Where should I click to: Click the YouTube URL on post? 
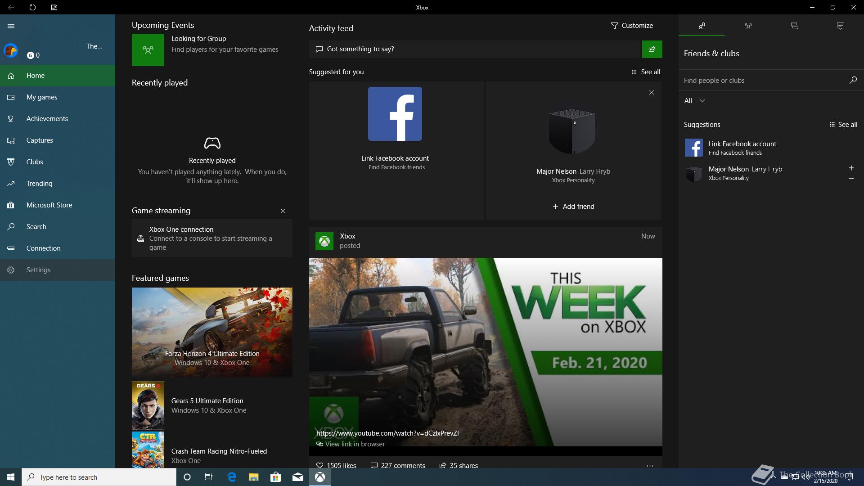coord(387,433)
